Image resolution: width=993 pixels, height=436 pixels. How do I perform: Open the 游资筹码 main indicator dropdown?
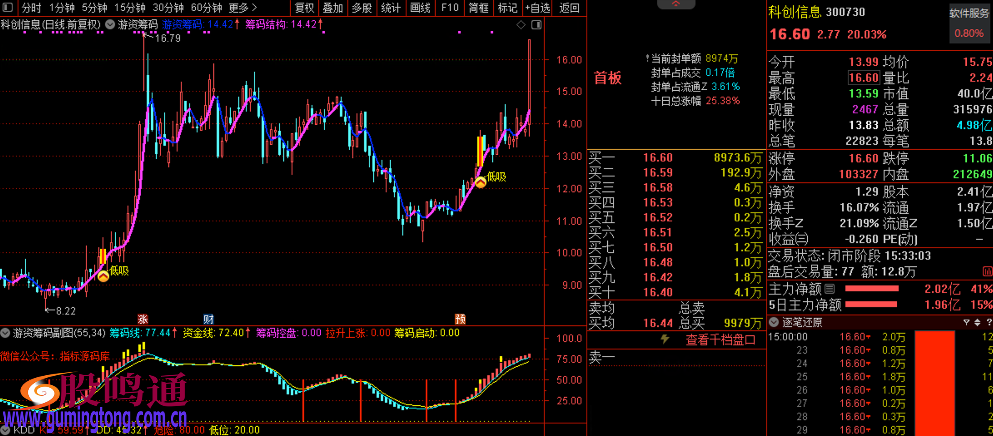pos(110,25)
